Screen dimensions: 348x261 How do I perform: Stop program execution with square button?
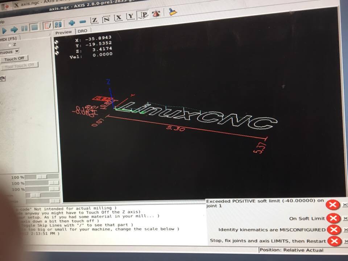pos(34,27)
